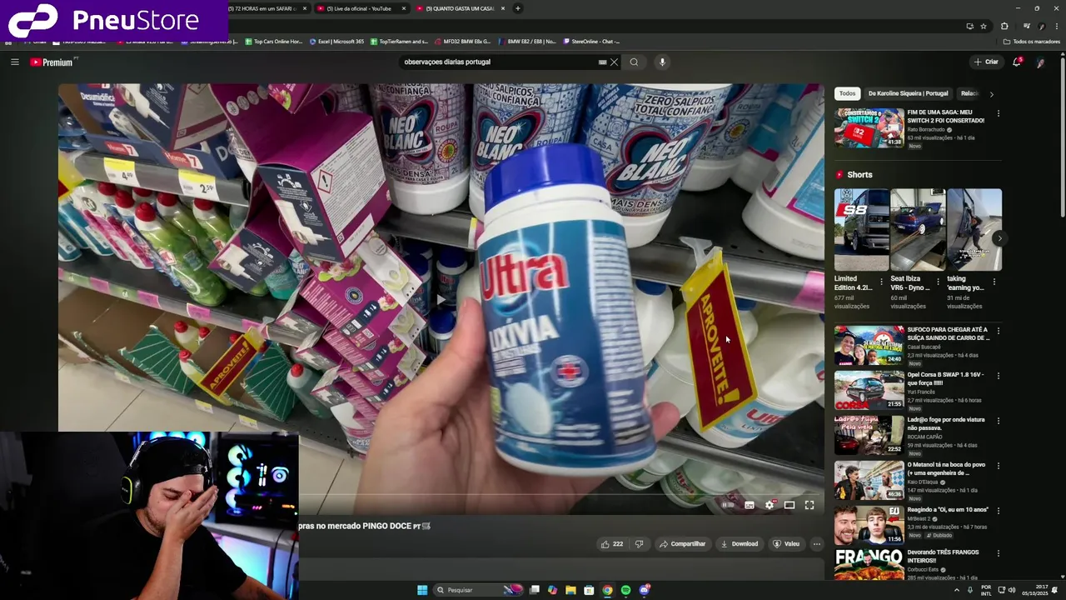The height and width of the screenshot is (600, 1066).
Task: Enter fullscreen mode in player
Action: [809, 505]
